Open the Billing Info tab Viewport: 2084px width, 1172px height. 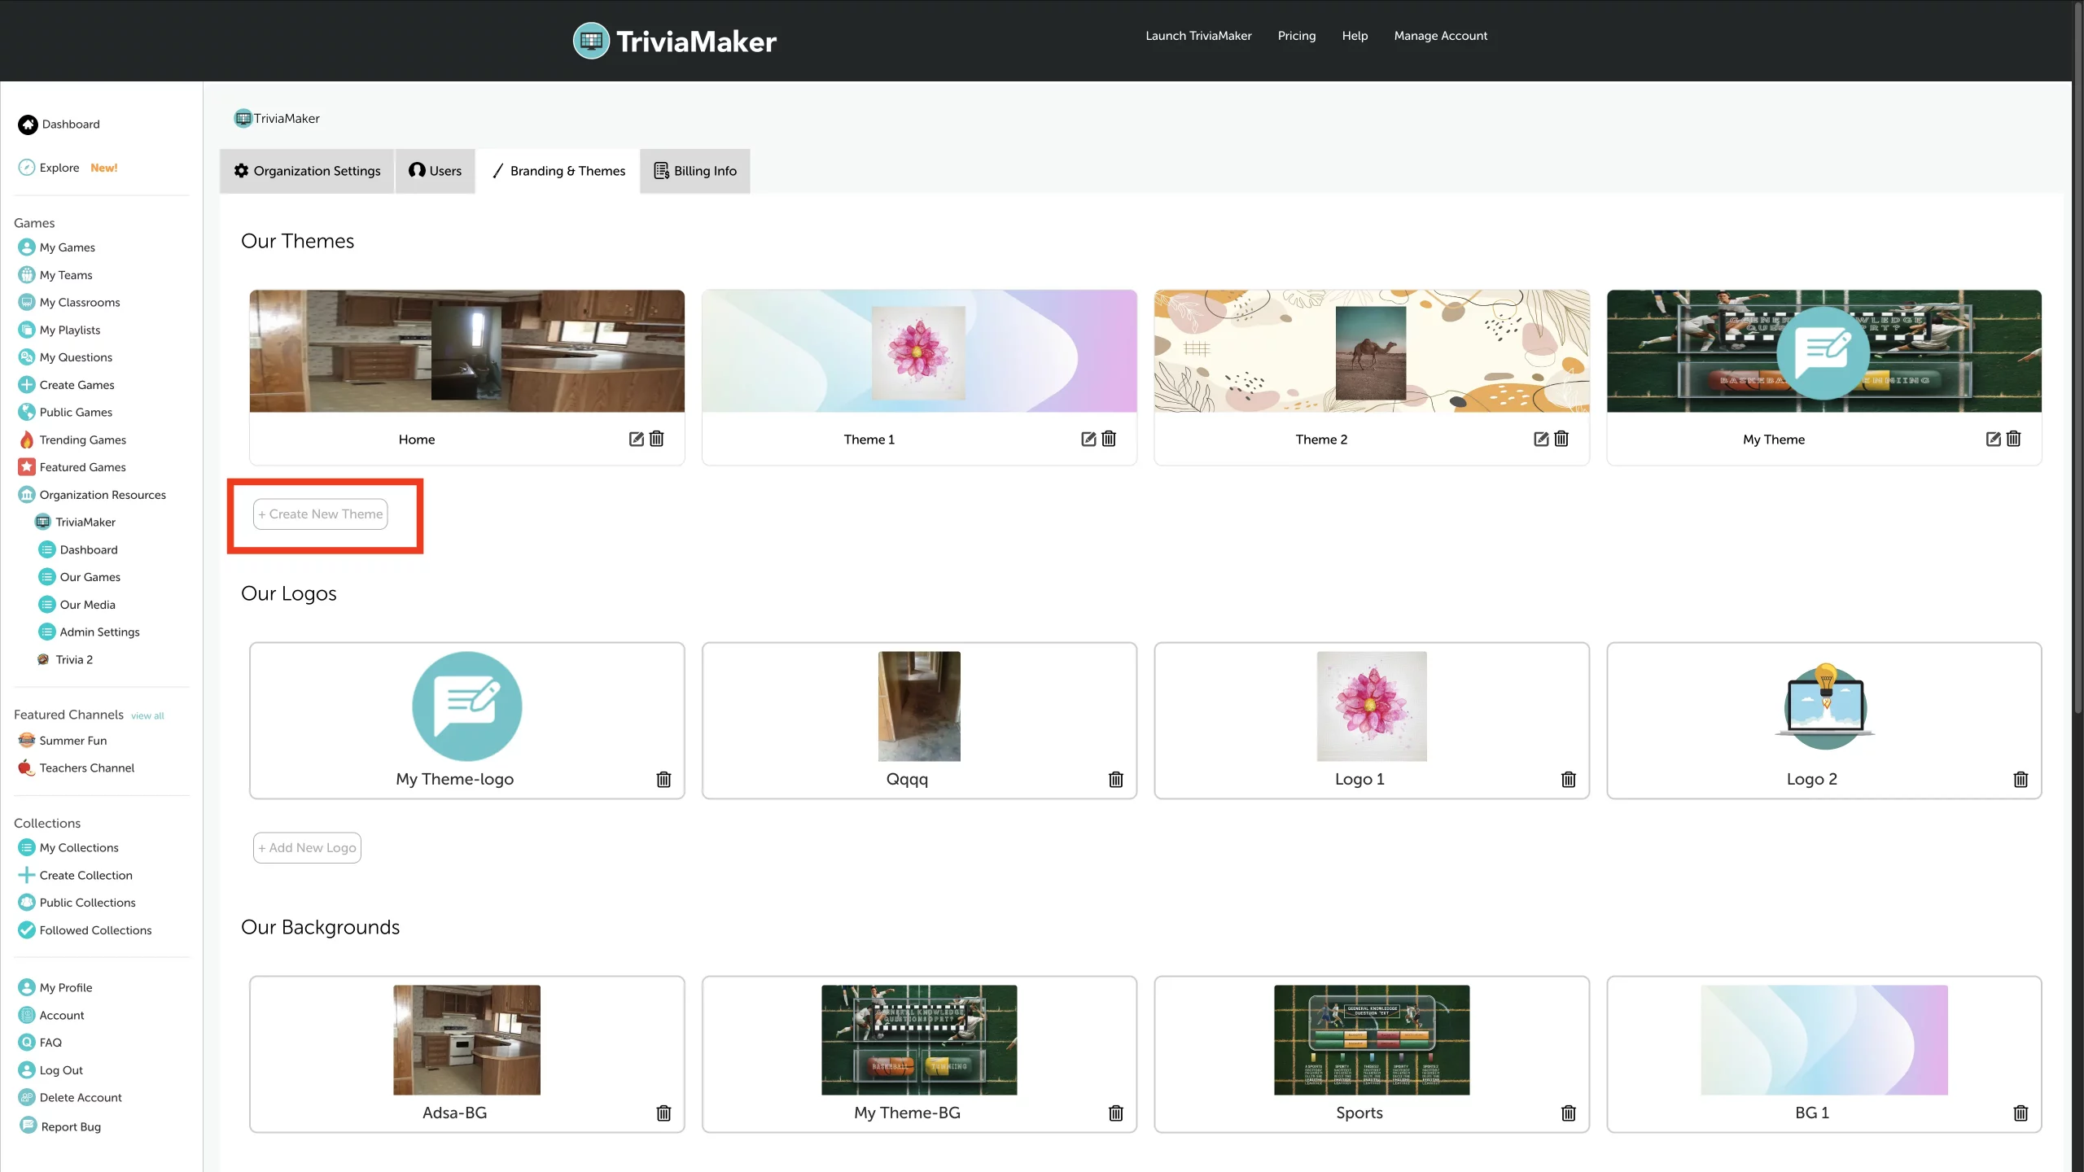tap(695, 171)
